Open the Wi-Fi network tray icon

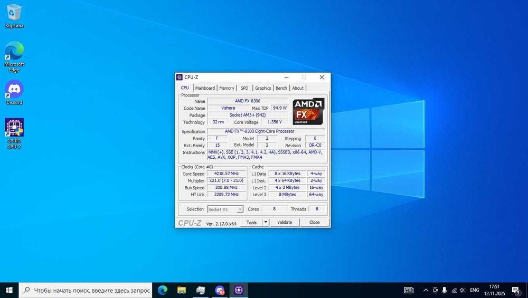pos(454,290)
